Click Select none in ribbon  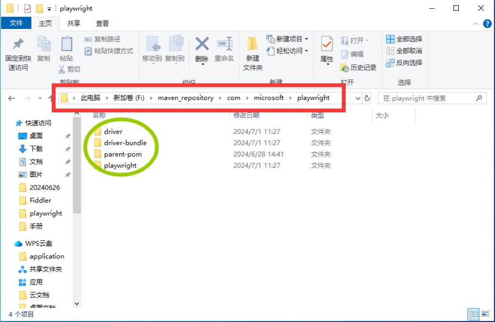[x=404, y=51]
